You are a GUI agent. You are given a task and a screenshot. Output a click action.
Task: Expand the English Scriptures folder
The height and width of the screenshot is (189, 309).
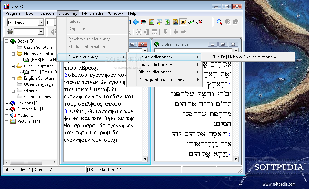(13, 79)
